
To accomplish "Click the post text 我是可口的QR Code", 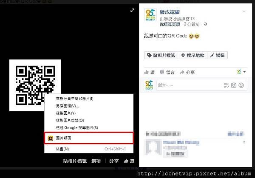I will (165, 36).
